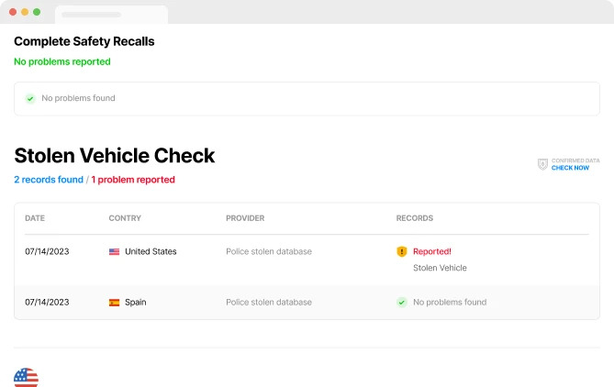This screenshot has height=387, width=614.
Task: Click the RECORDS column header
Action: coord(415,218)
